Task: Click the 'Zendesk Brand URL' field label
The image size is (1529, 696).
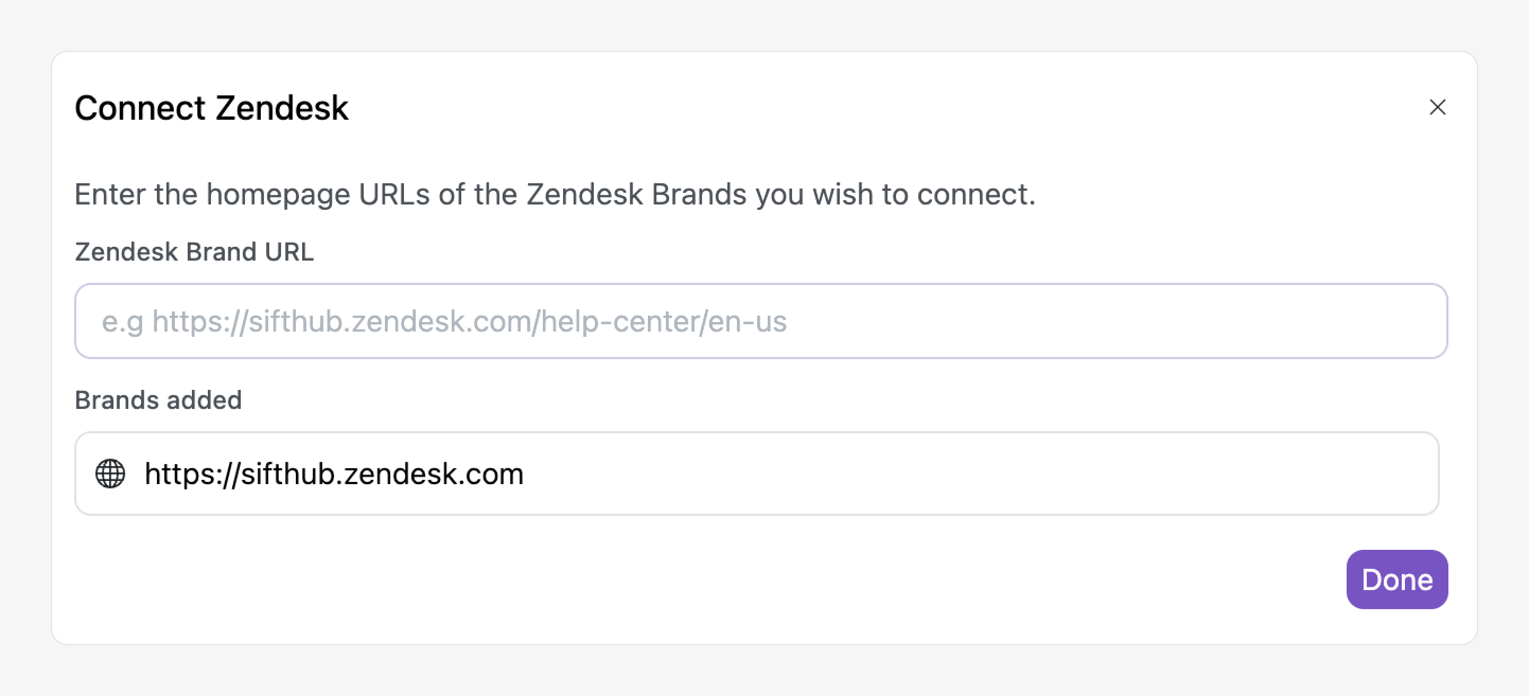Action: click(194, 252)
